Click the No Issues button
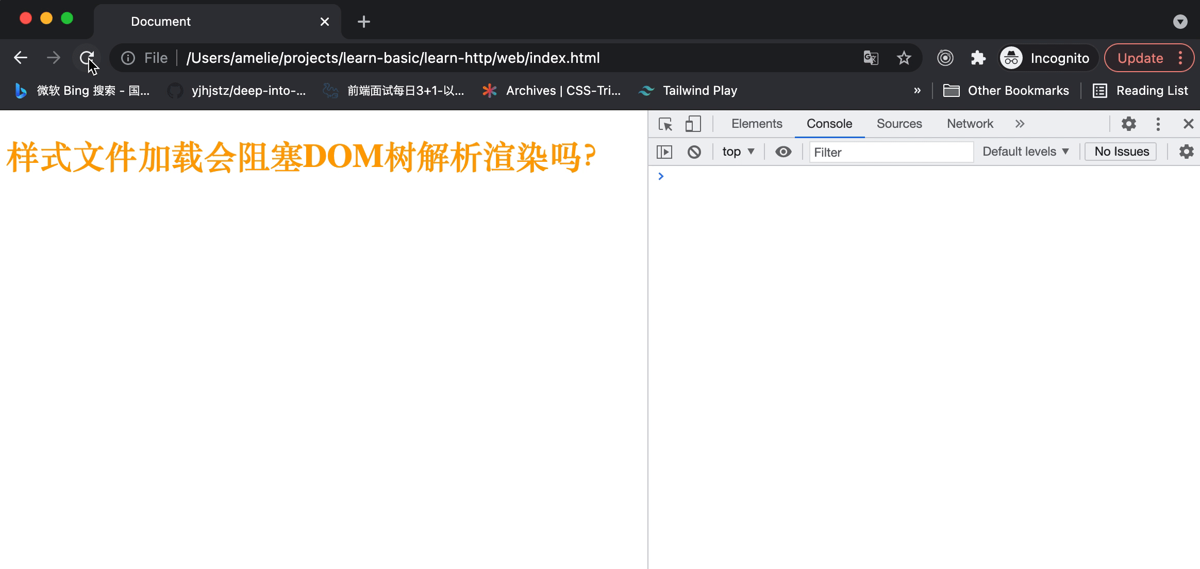Screen dimensions: 1200x569 coord(1121,151)
